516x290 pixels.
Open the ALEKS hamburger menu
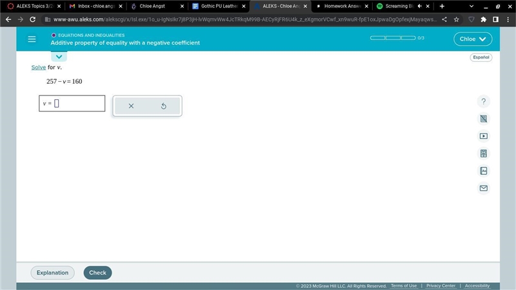click(32, 39)
